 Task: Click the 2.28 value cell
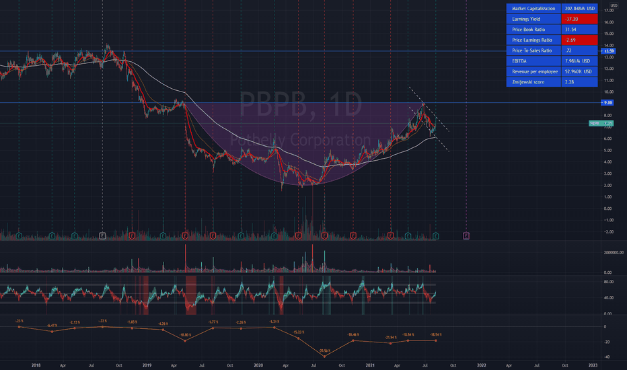click(x=579, y=82)
